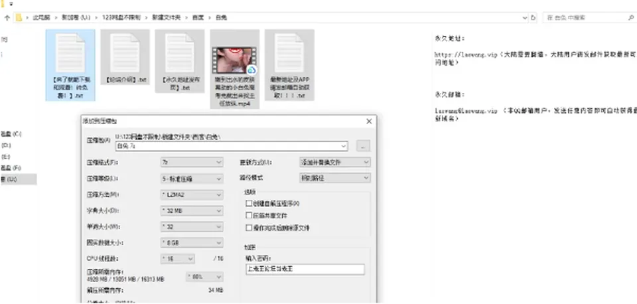Expand chevron after 新建文件夹 breadcrumb
The height and width of the screenshot is (304, 637).
186,18
